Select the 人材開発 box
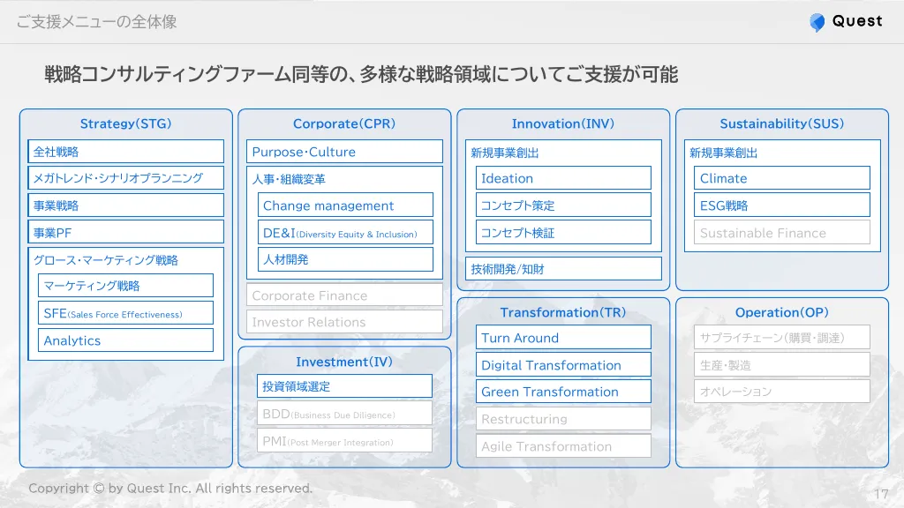Screen dimensions: 904x508 point(345,259)
